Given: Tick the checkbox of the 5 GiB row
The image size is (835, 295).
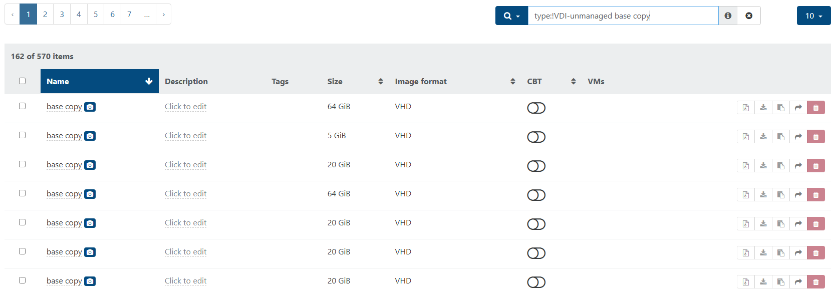Looking at the screenshot, I should click(x=22, y=135).
